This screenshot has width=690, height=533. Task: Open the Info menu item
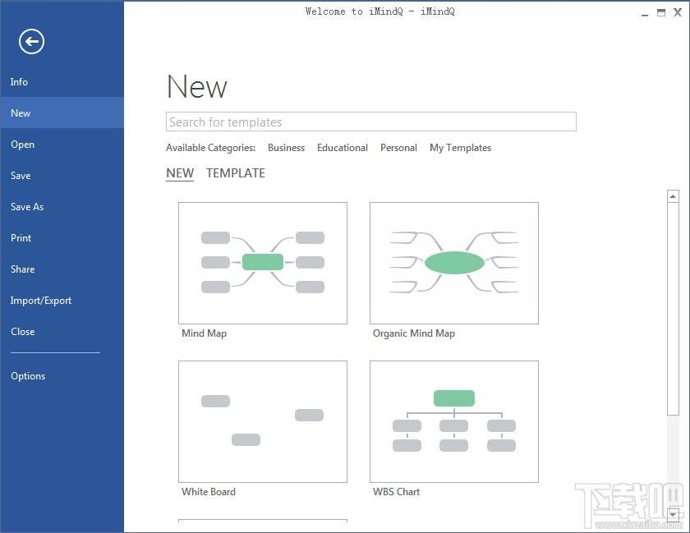(x=20, y=82)
